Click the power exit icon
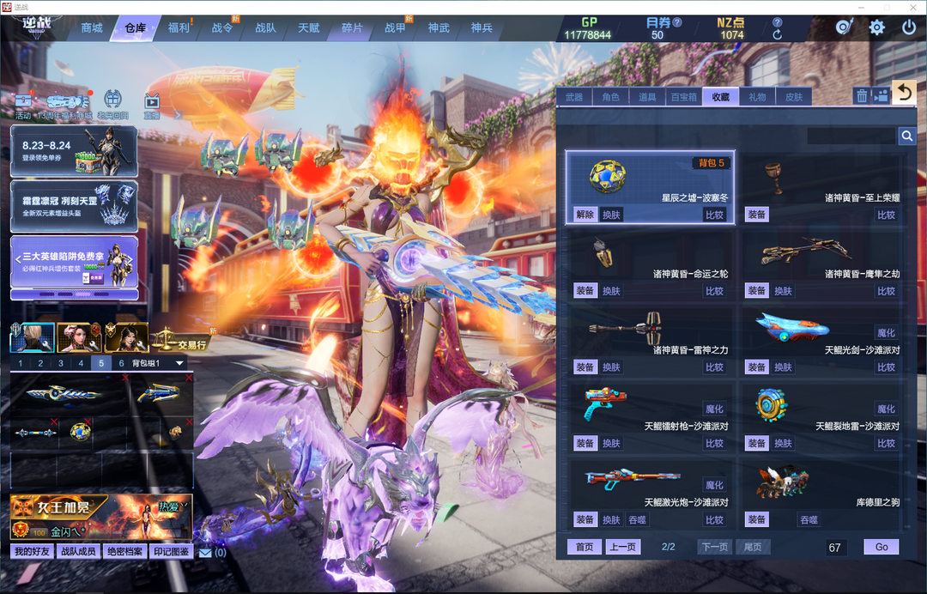Screen dimensions: 927x594 pyautogui.click(x=909, y=27)
